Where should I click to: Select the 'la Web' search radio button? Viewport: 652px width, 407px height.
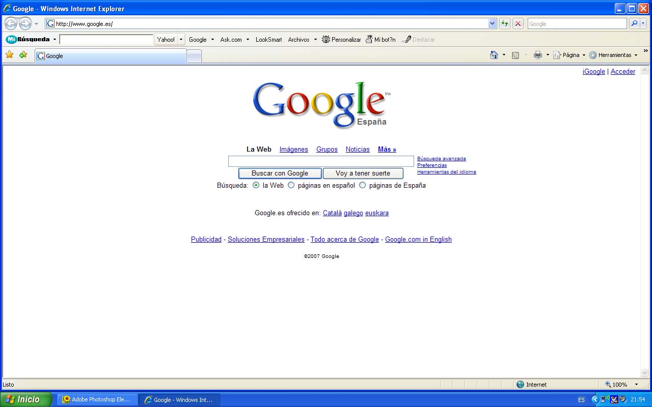(256, 185)
